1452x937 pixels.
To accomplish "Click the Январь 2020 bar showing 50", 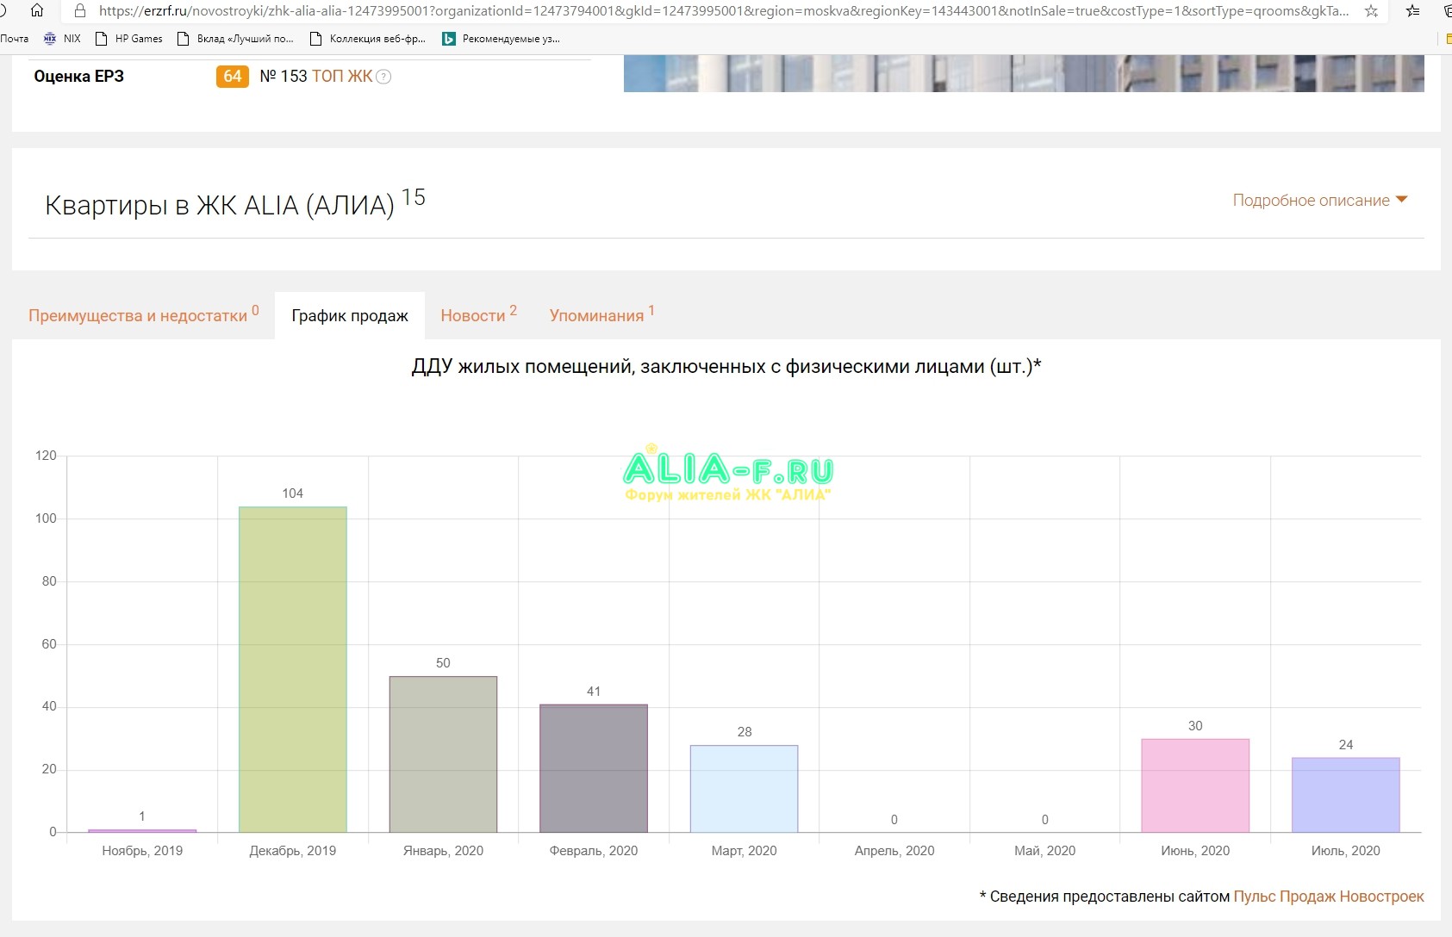I will click(443, 754).
